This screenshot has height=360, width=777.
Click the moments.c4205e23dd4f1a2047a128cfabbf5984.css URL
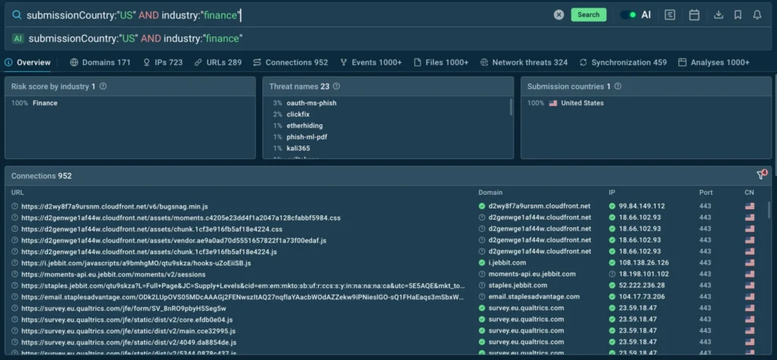(181, 218)
